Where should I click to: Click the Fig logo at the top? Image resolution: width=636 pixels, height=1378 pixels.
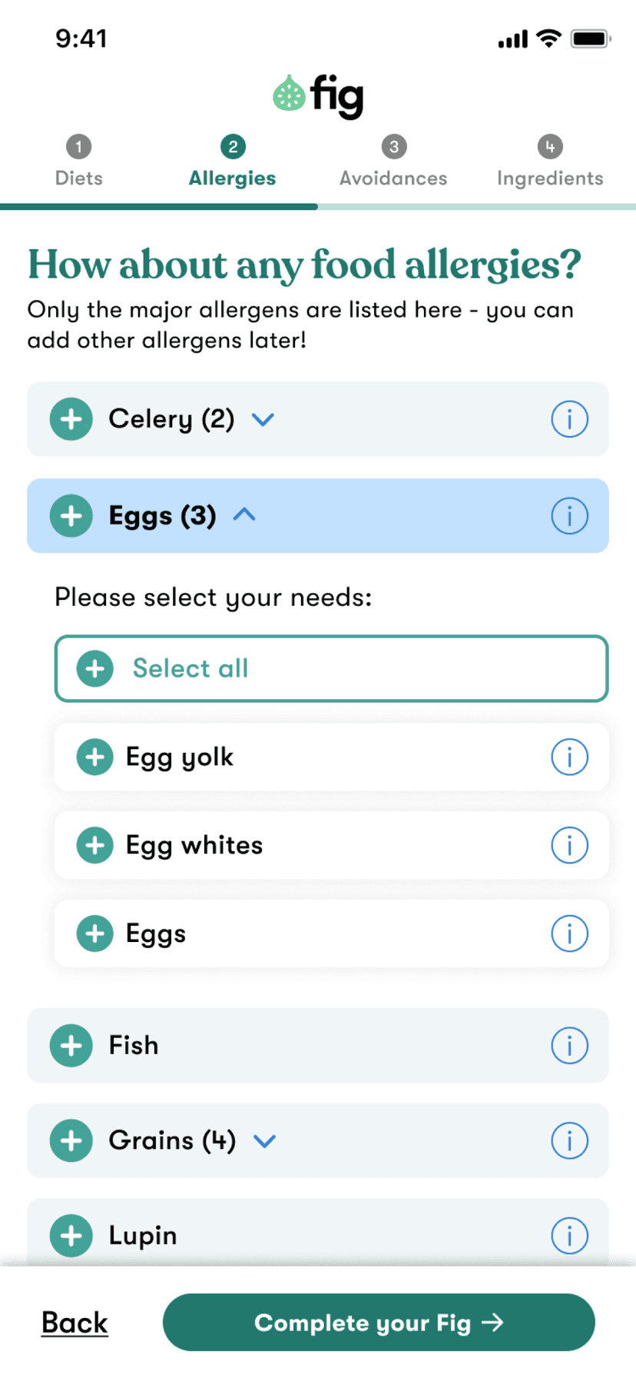coord(318,95)
